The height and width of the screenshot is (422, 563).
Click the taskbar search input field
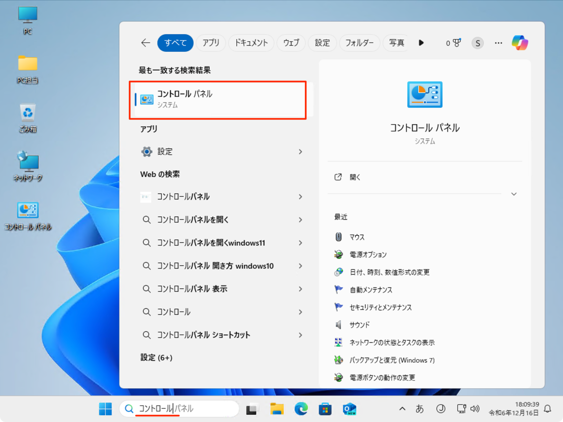pos(180,409)
